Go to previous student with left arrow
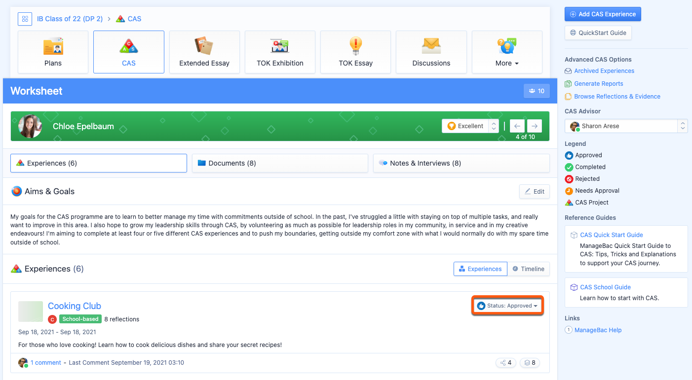 pyautogui.click(x=517, y=126)
